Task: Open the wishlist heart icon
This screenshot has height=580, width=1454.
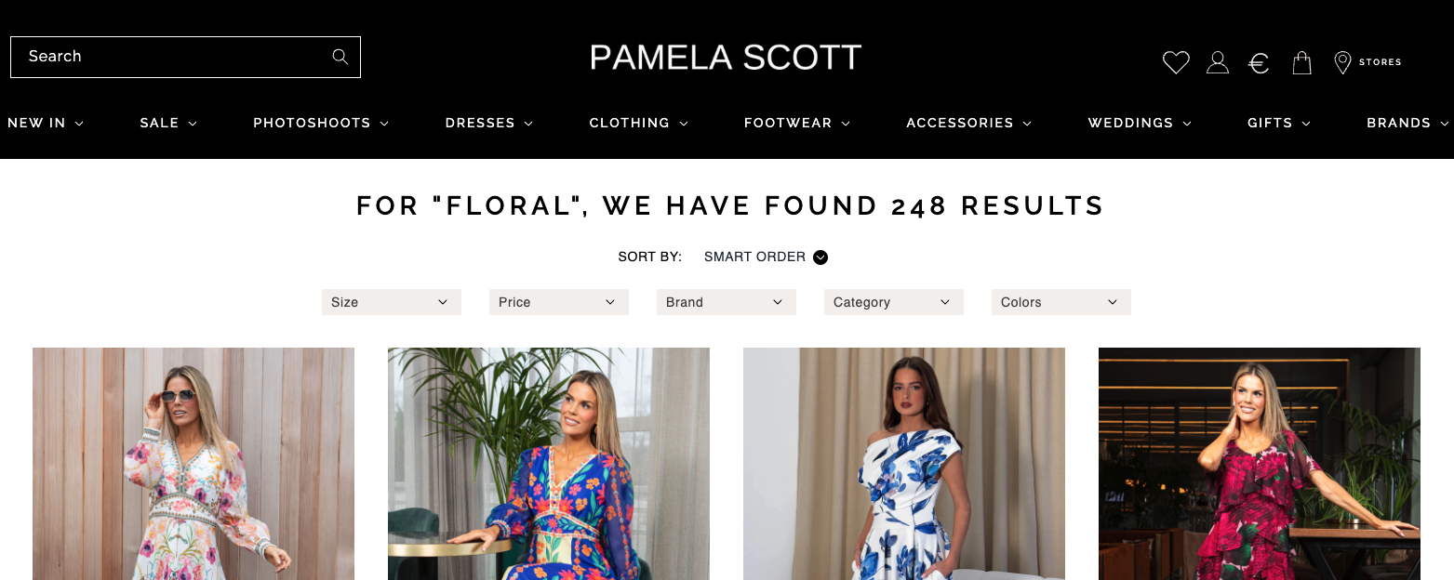Action: tap(1176, 62)
